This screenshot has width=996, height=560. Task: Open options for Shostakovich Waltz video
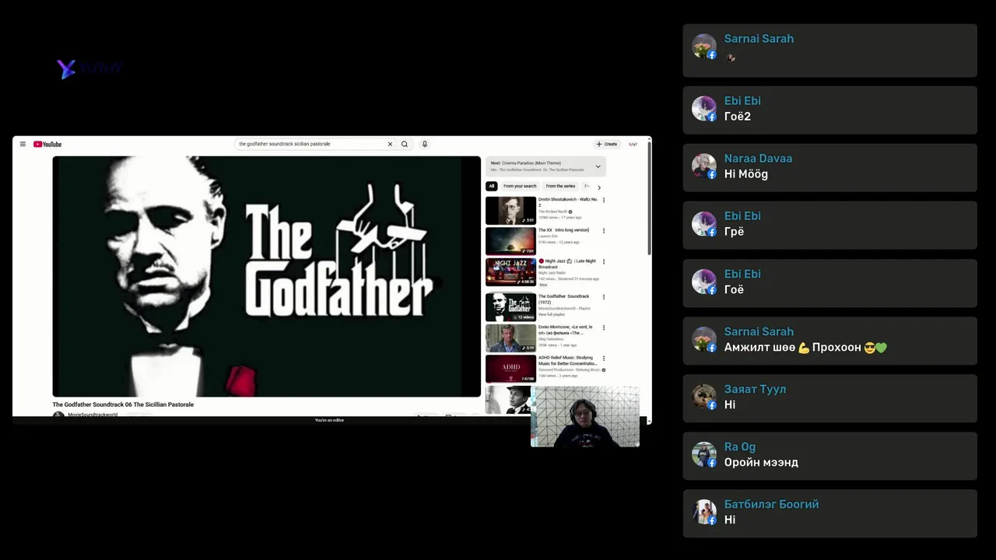point(604,200)
